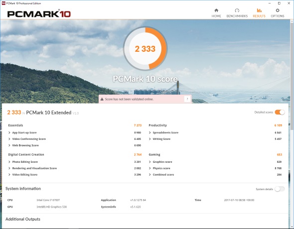294x229 pixels.
Task: Click the PCMark app icon in title bar
Action: pyautogui.click(x=3, y=3)
